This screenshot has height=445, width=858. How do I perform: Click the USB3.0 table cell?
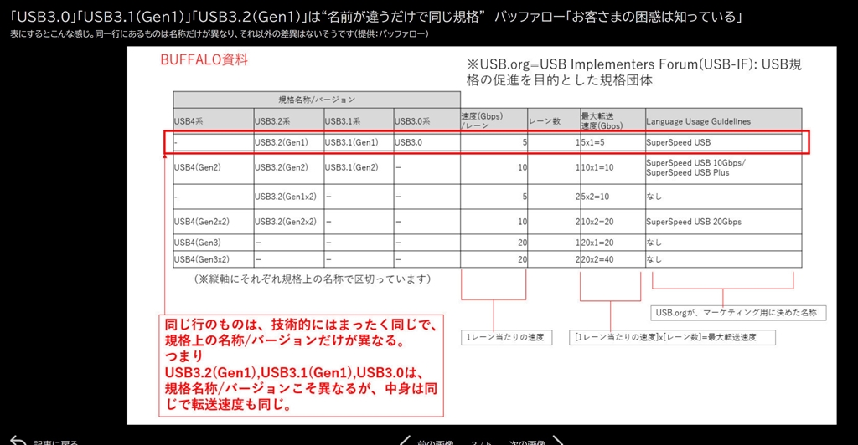[426, 142]
